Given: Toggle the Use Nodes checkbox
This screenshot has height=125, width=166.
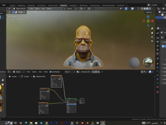Looking at the screenshot, I should (x=50, y=72).
